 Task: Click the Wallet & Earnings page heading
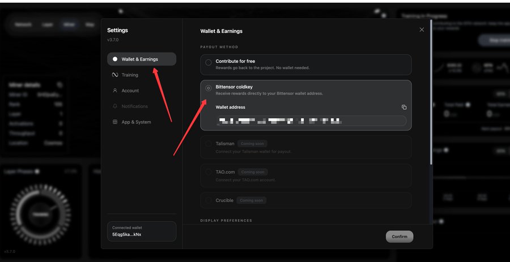point(222,31)
